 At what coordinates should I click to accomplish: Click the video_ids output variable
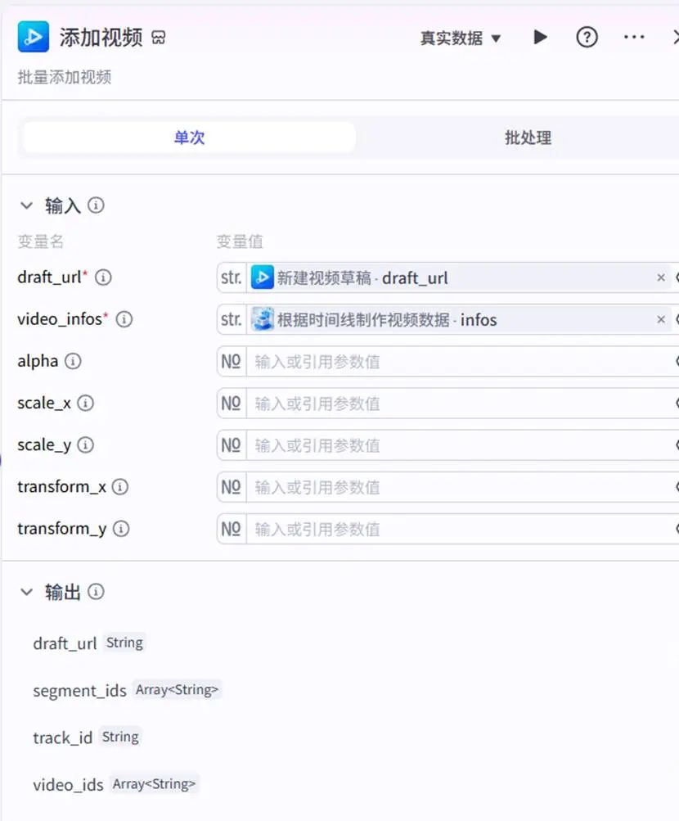point(68,784)
